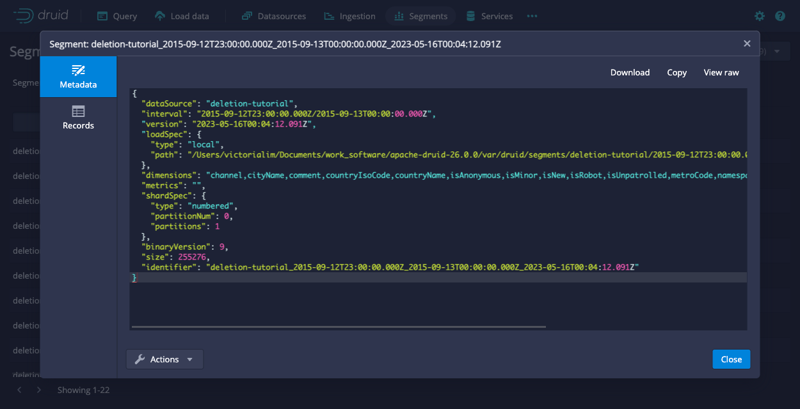The width and height of the screenshot is (800, 409).
Task: Dismiss the dialog with the X icon
Action: 747,43
